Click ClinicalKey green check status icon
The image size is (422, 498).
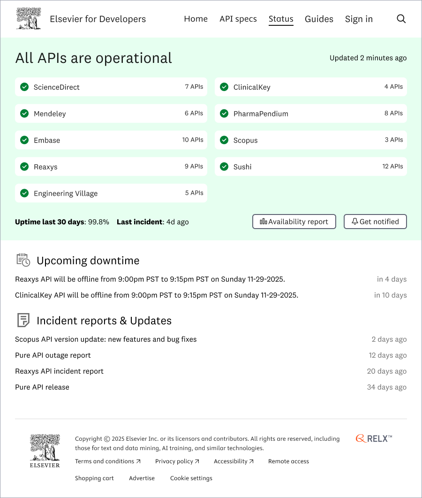224,87
